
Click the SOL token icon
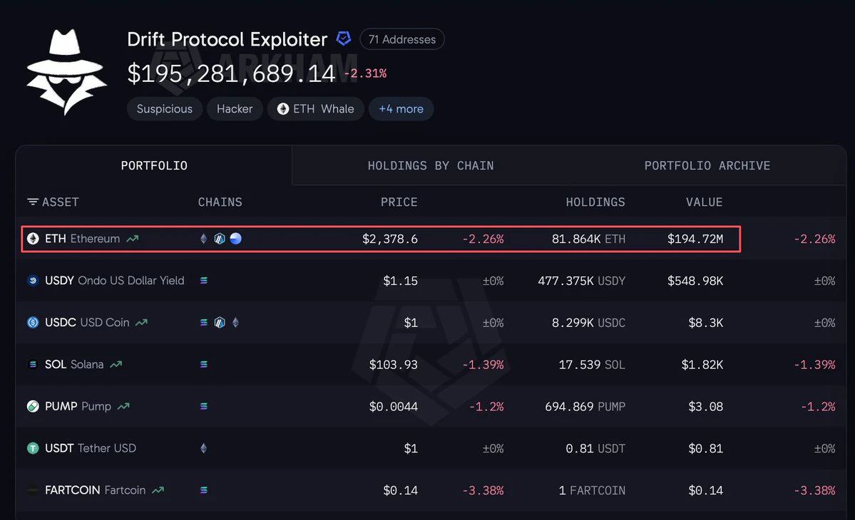[x=33, y=364]
